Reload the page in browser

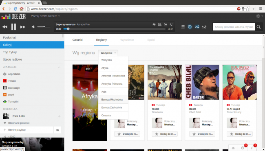click(x=15, y=9)
